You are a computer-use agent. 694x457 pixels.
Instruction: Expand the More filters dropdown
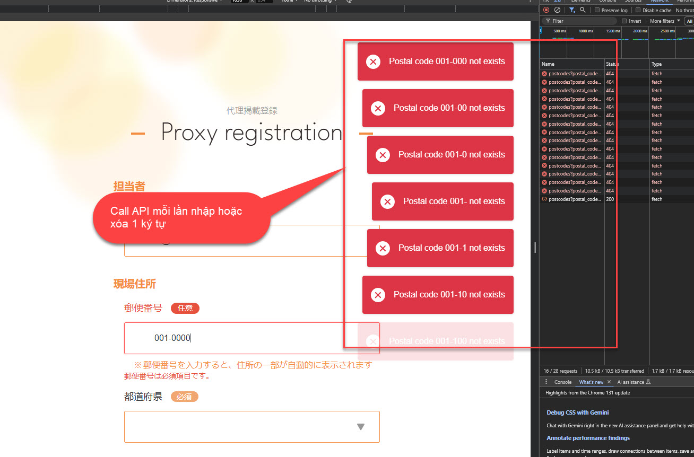664,21
